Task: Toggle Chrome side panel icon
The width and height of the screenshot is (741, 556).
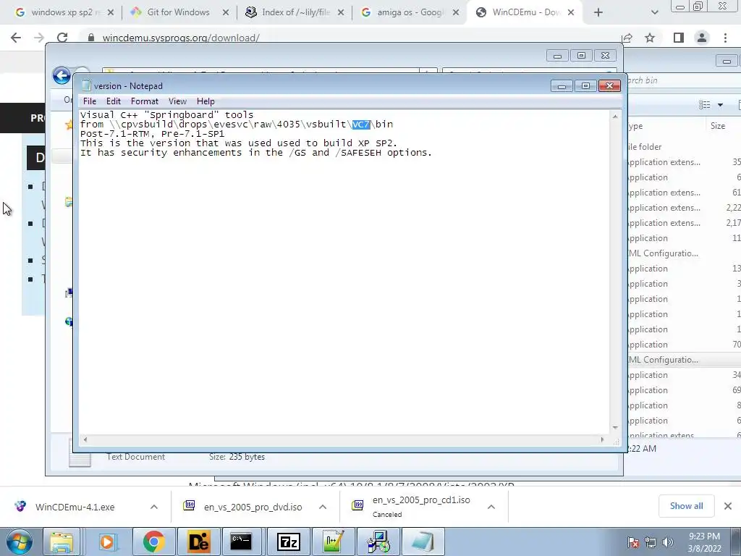Action: pyautogui.click(x=679, y=38)
